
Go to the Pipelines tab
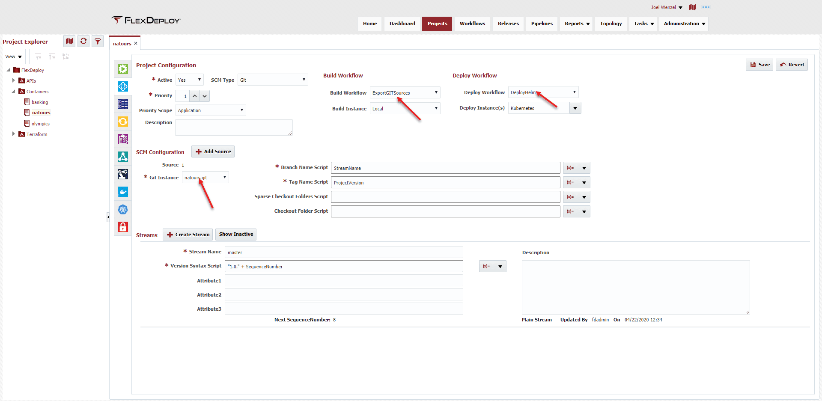point(542,24)
